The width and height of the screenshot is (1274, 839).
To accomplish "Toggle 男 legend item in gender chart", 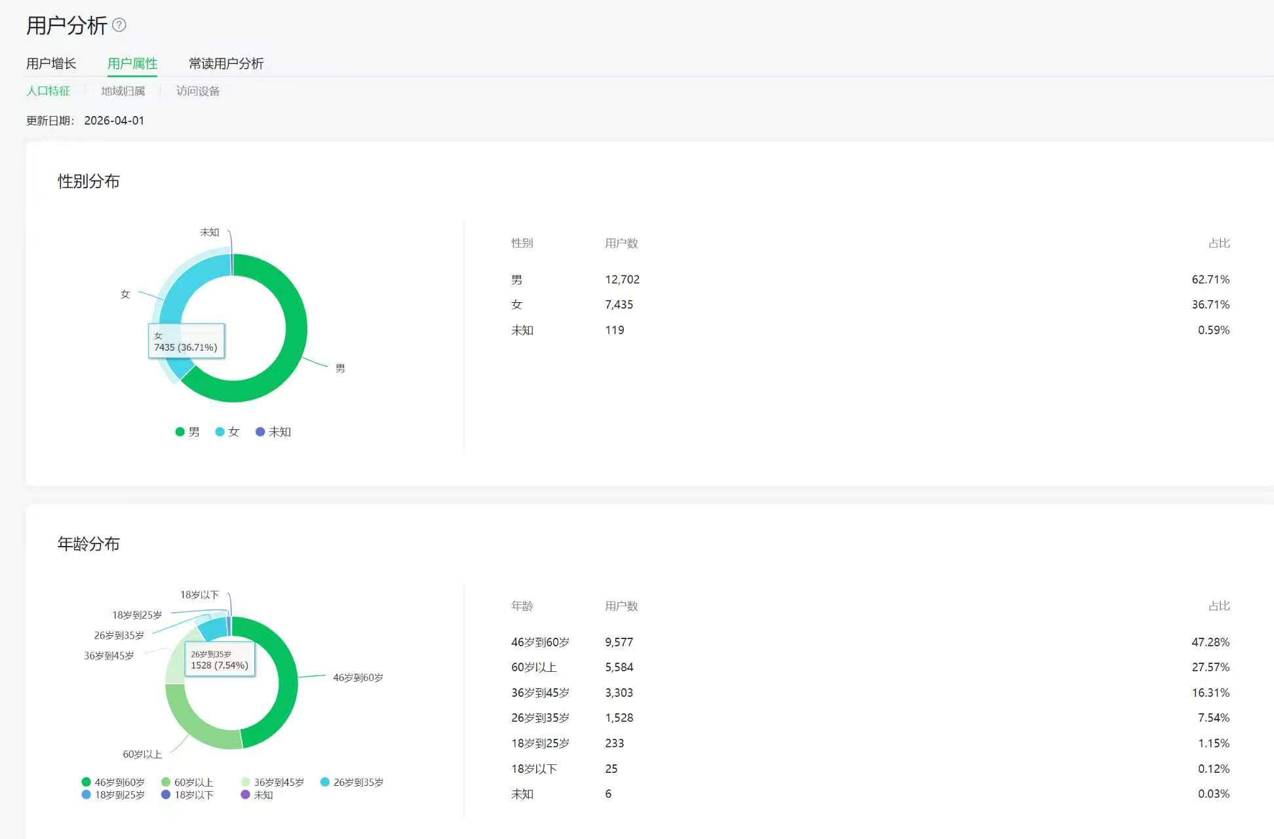I will point(187,432).
